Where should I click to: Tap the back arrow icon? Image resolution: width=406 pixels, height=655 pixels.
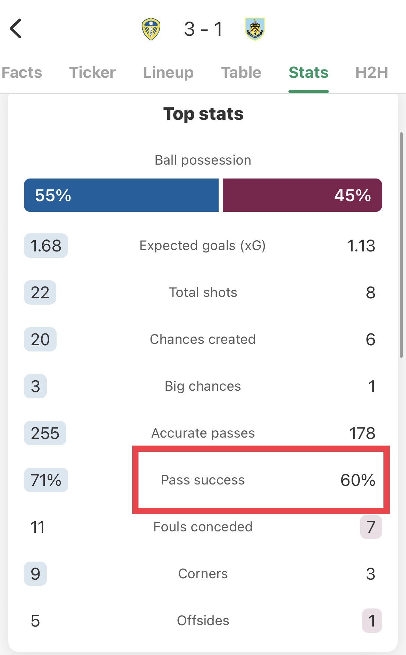pyautogui.click(x=16, y=28)
